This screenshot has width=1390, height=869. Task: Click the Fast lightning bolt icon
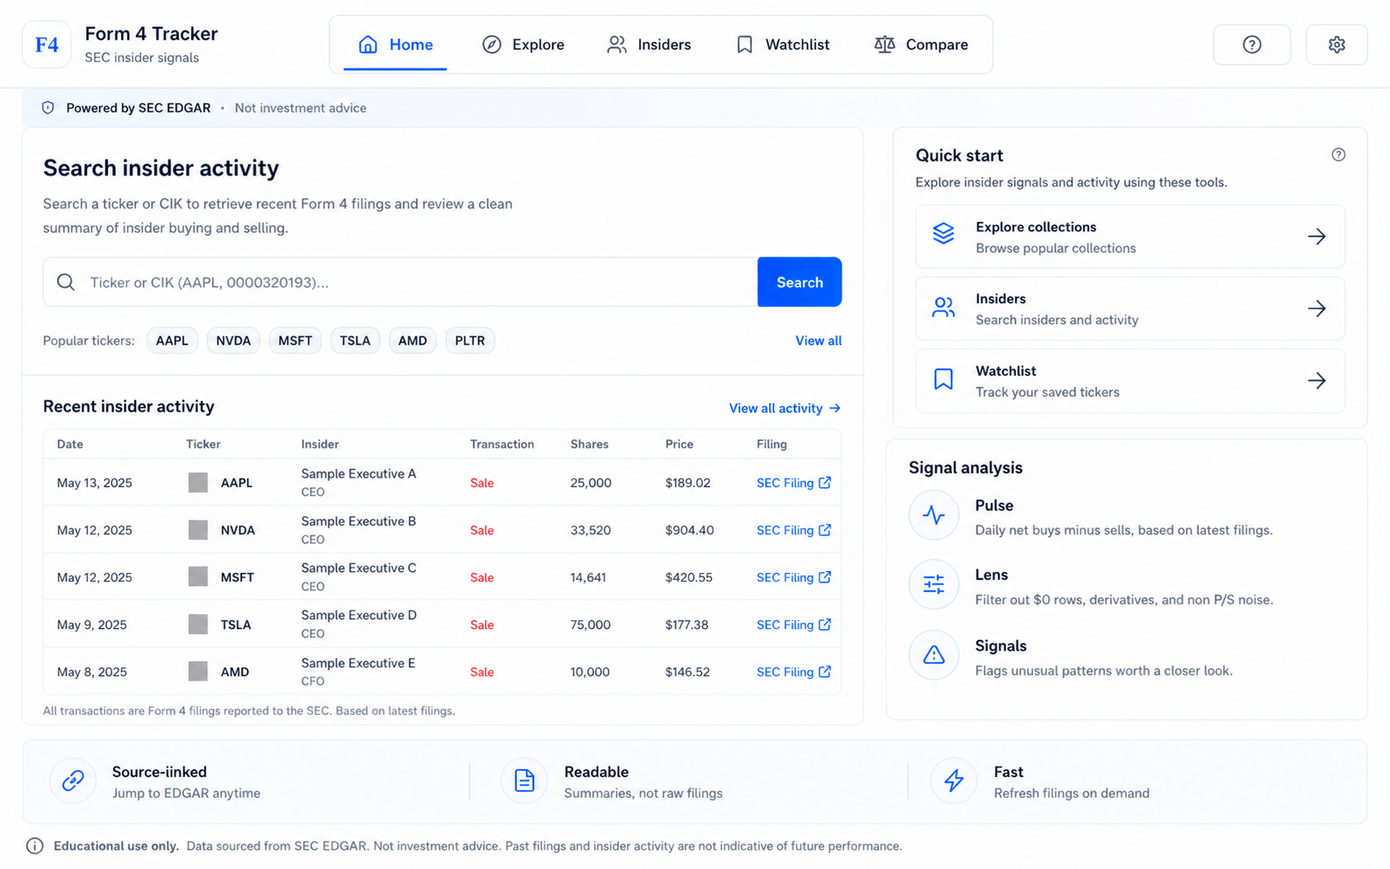point(954,781)
